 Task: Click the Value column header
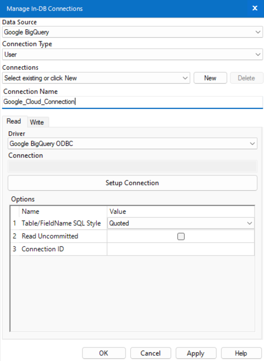(x=181, y=212)
